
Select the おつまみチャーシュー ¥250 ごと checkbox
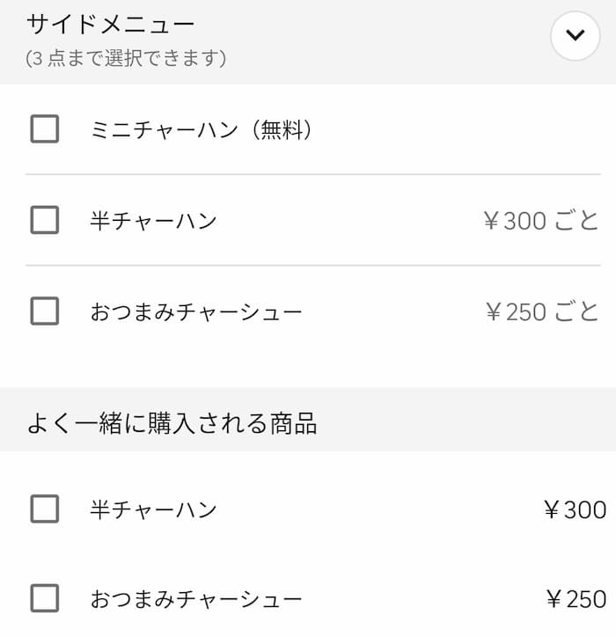(x=45, y=311)
